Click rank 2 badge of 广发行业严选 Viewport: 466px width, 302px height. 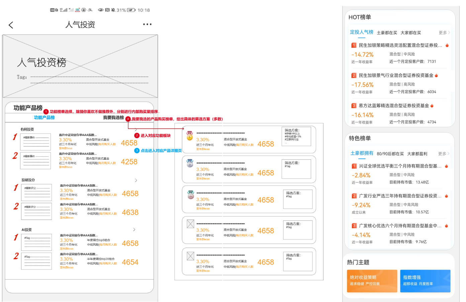point(354,196)
